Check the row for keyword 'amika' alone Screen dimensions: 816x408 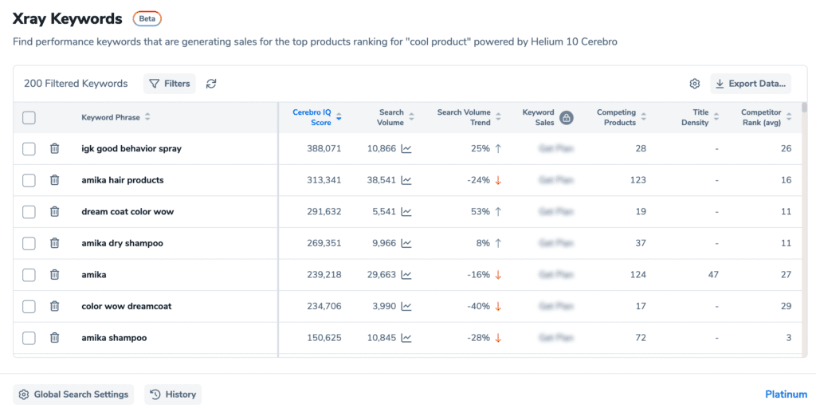click(x=29, y=275)
